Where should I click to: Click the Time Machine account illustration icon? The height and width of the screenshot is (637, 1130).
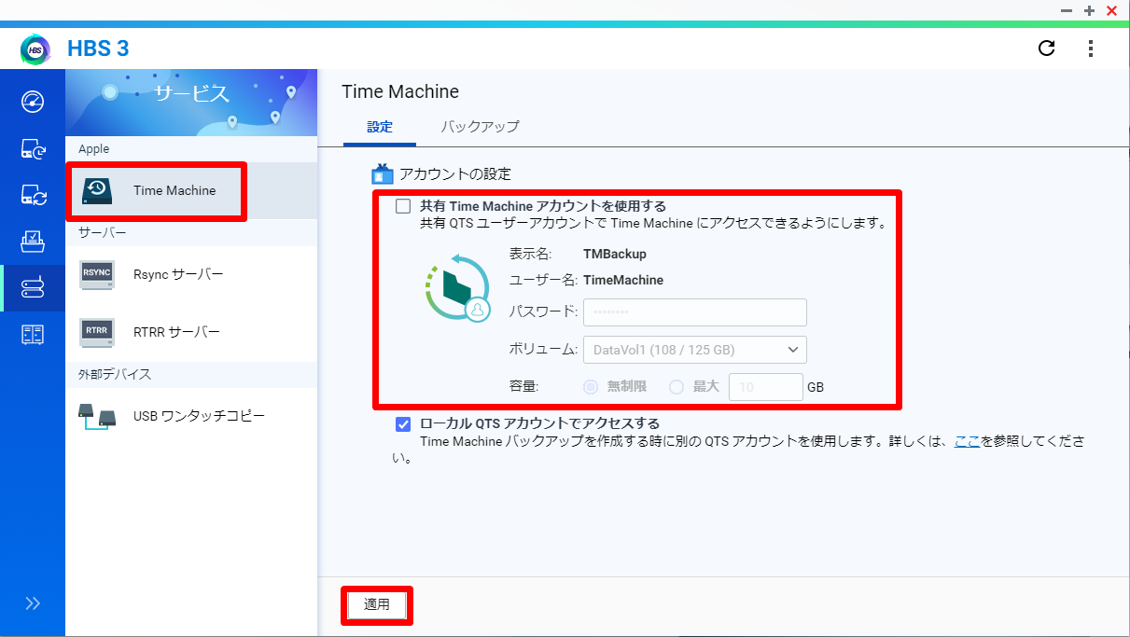[x=457, y=287]
